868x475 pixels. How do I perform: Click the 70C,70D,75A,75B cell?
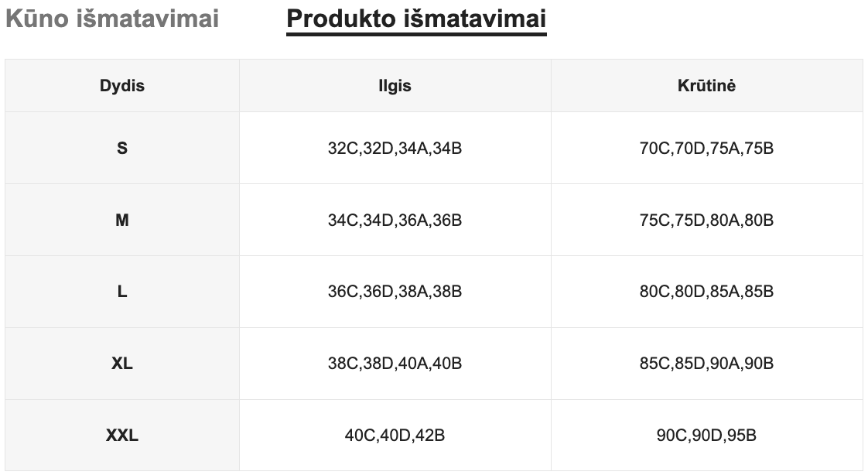[706, 148]
